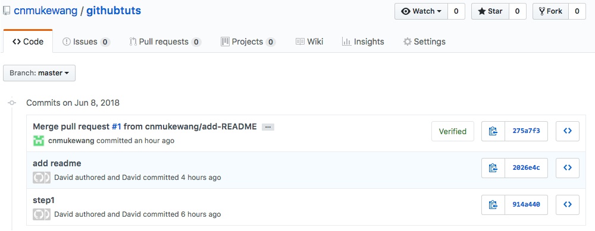Copy full SHA for commit 914a440
This screenshot has width=595, height=231.
click(493, 204)
